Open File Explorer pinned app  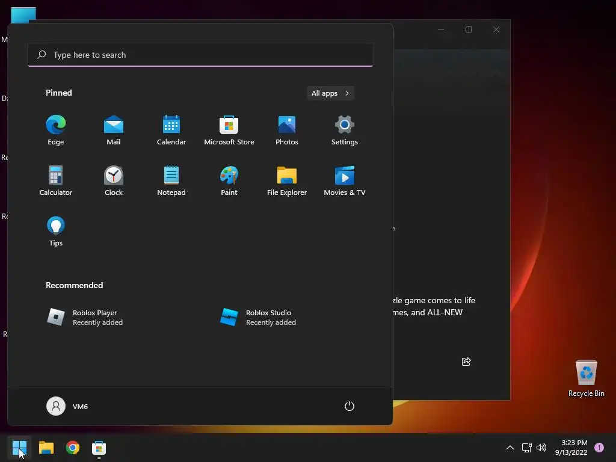287,180
